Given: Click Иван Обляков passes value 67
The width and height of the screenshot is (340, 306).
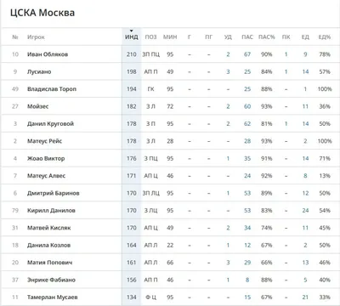Looking at the screenshot, I should [x=247, y=54].
